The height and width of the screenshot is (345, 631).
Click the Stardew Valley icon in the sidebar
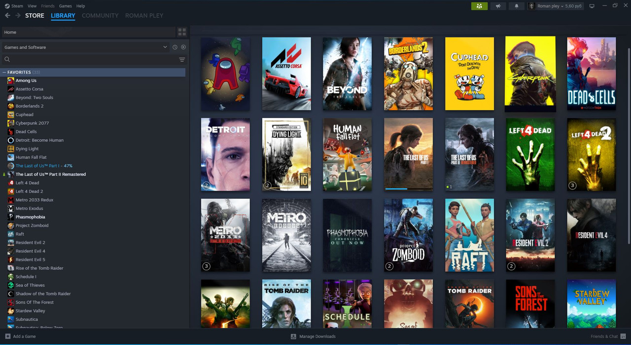[11, 311]
